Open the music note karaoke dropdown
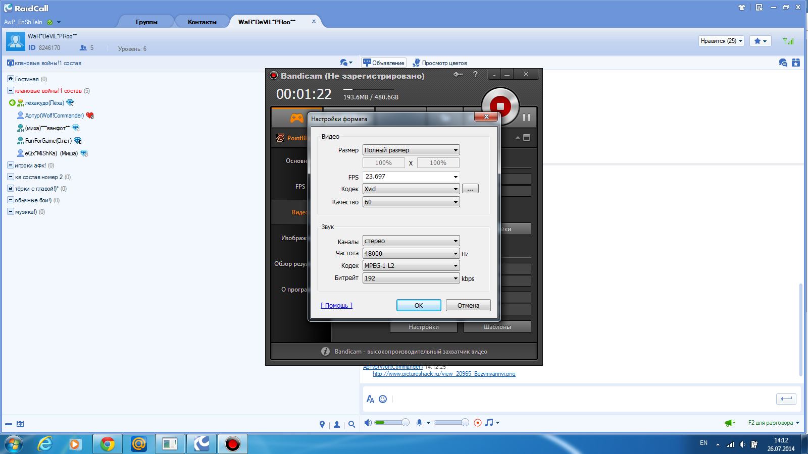The width and height of the screenshot is (808, 454). click(x=492, y=423)
